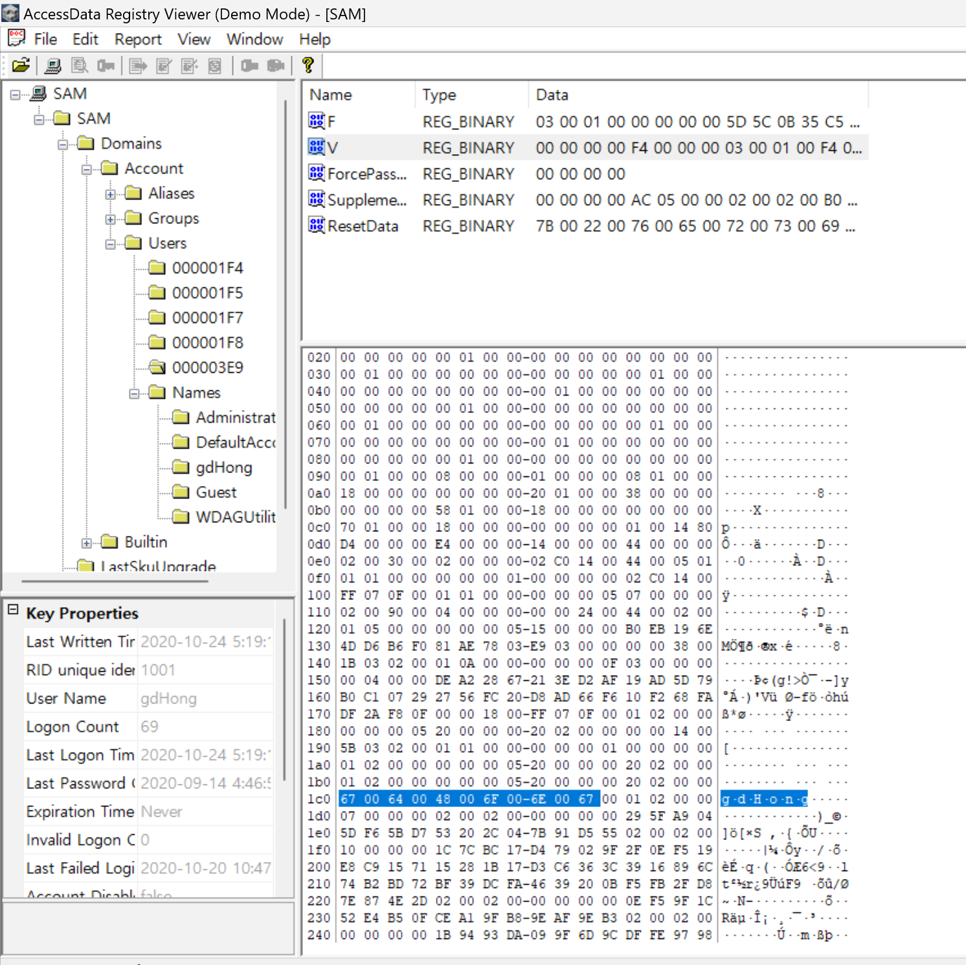The image size is (966, 965).
Task: Click the vertical scrollbar of the registry tree
Action: point(286,304)
